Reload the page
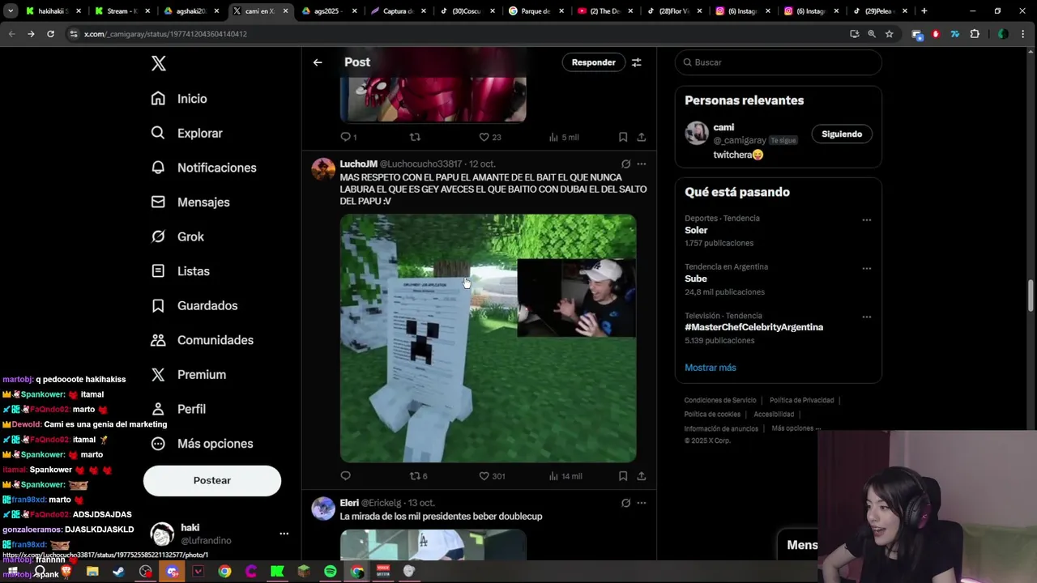Viewport: 1037px width, 583px height. pyautogui.click(x=50, y=34)
